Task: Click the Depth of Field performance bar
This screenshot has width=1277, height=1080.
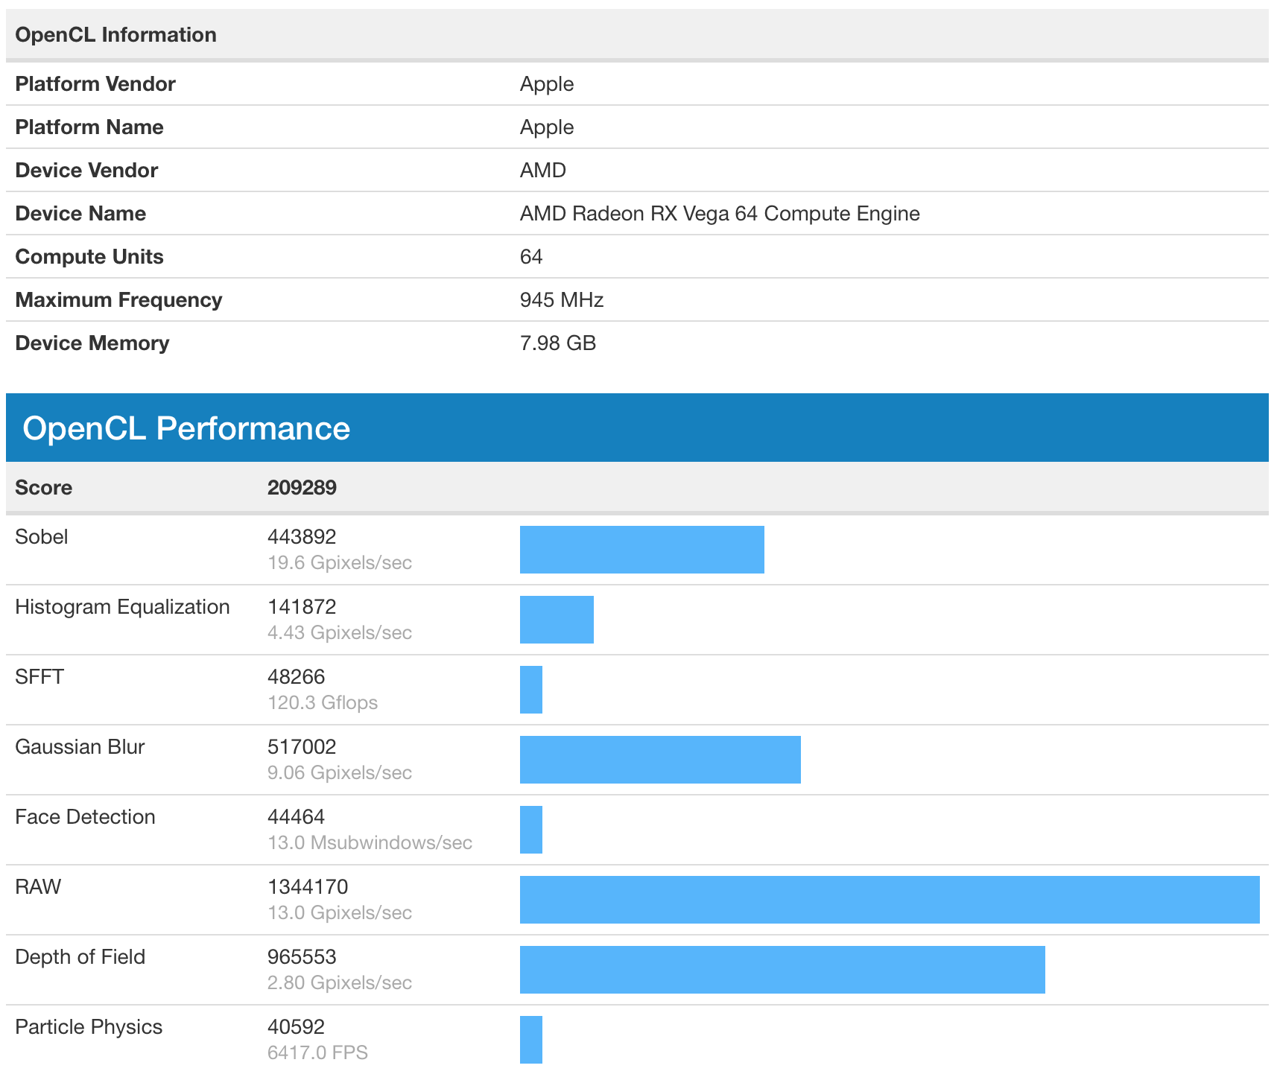Action: [782, 970]
